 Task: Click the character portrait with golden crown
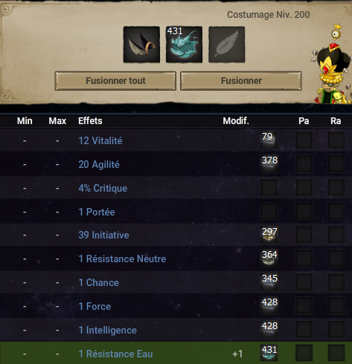pyautogui.click(x=333, y=64)
